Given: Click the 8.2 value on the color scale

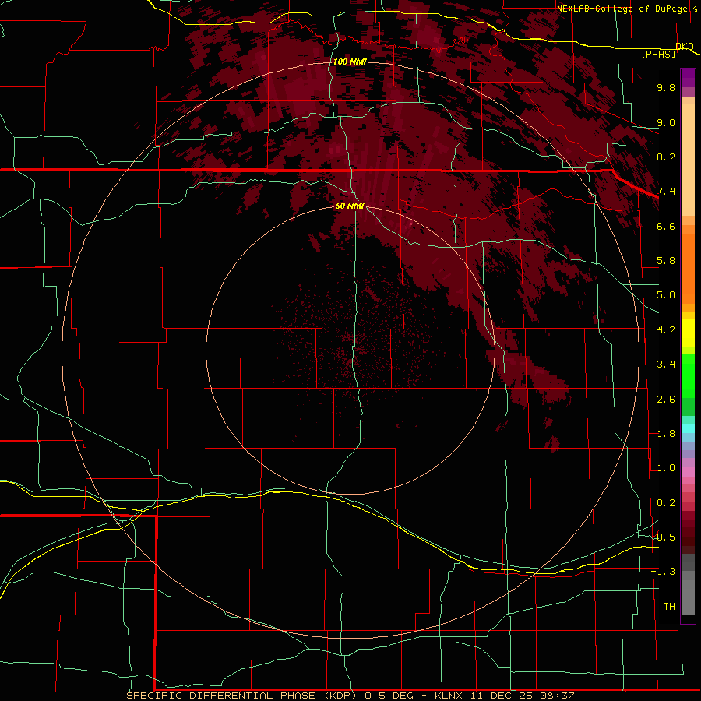Looking at the screenshot, I should tap(666, 157).
